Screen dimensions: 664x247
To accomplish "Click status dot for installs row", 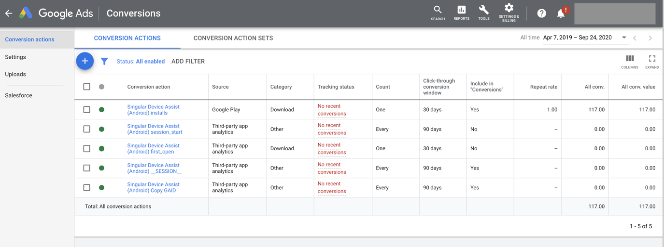I will tap(101, 110).
